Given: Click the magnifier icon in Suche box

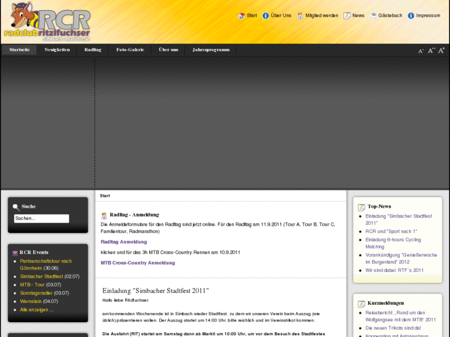Looking at the screenshot, I should (16, 207).
